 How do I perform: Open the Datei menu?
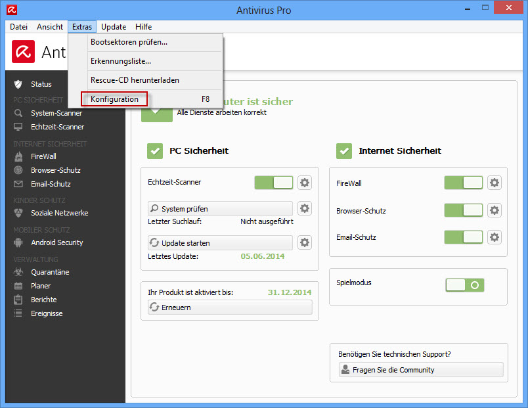coord(18,27)
